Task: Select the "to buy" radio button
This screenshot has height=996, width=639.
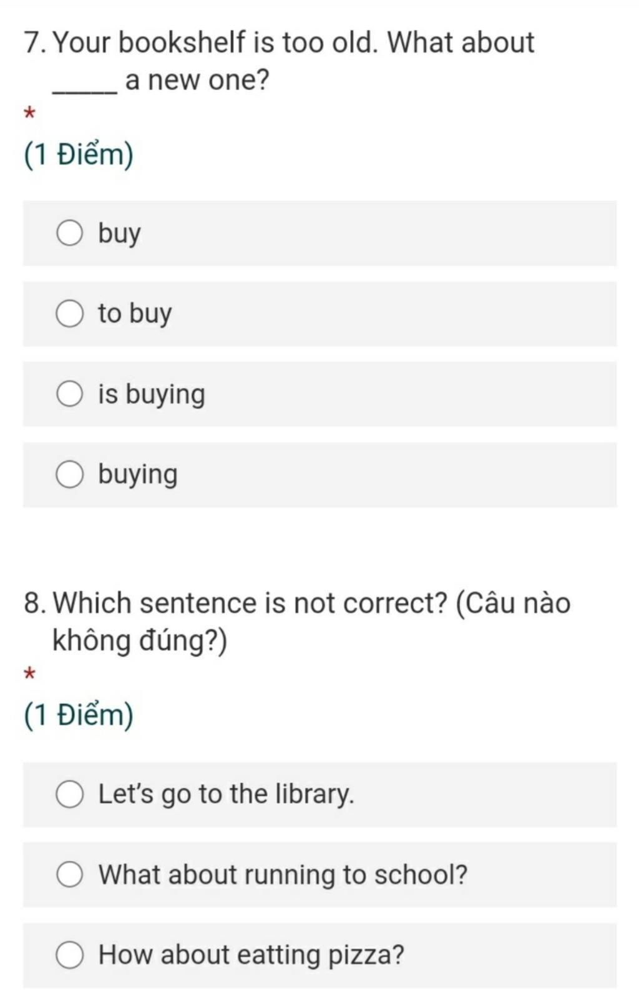Action: pyautogui.click(x=69, y=314)
